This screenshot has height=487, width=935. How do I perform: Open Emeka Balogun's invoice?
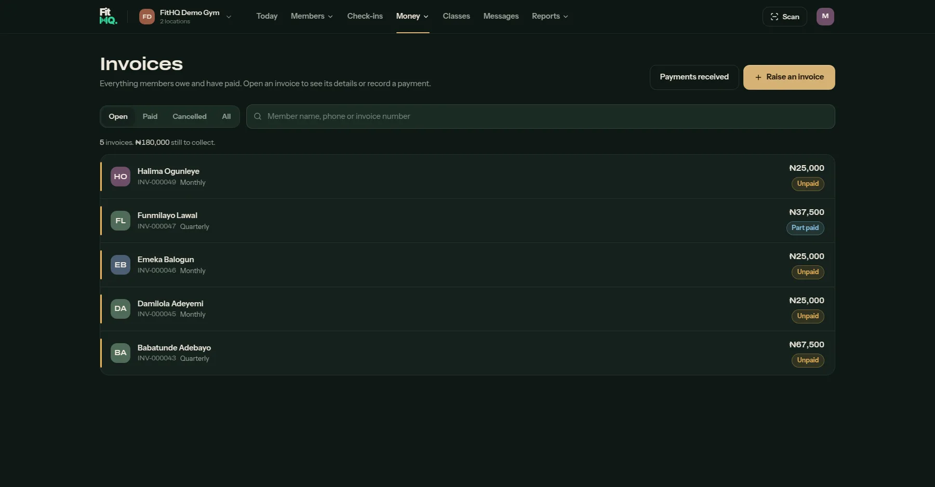(x=468, y=265)
